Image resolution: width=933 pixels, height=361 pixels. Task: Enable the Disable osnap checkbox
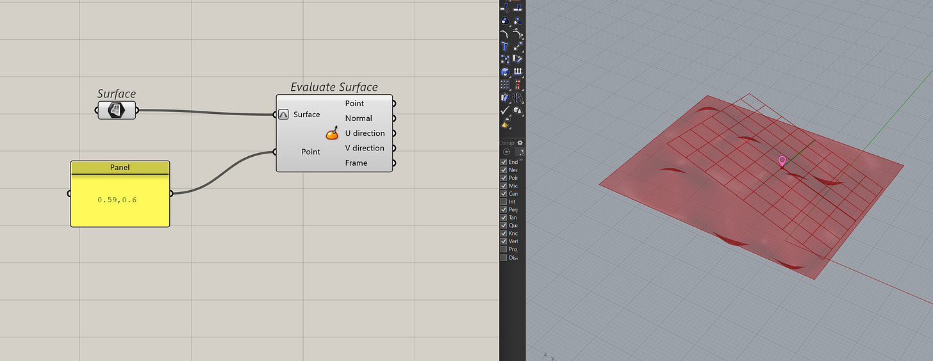503,257
